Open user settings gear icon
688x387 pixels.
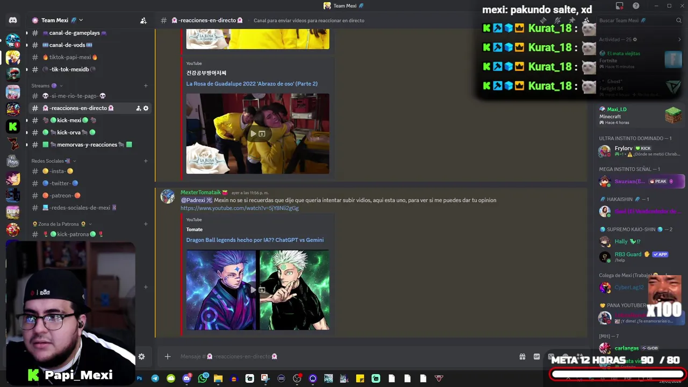point(141,356)
